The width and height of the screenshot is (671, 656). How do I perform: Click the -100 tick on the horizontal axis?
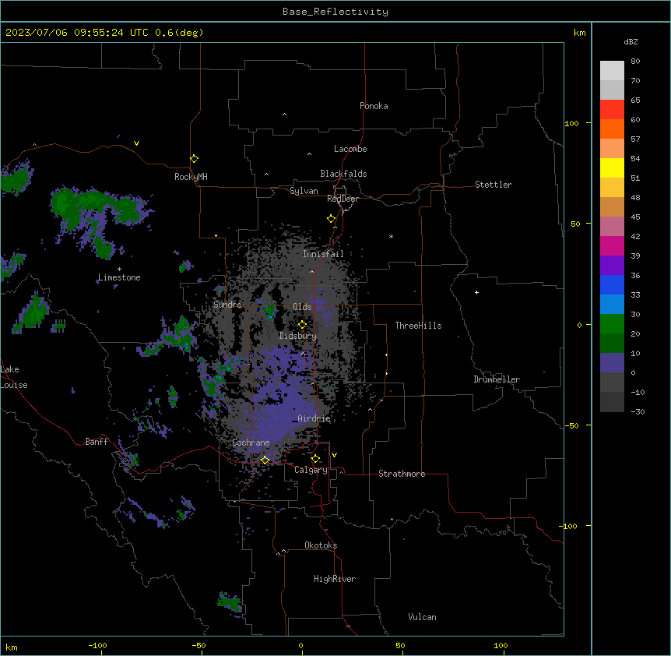[x=97, y=645]
